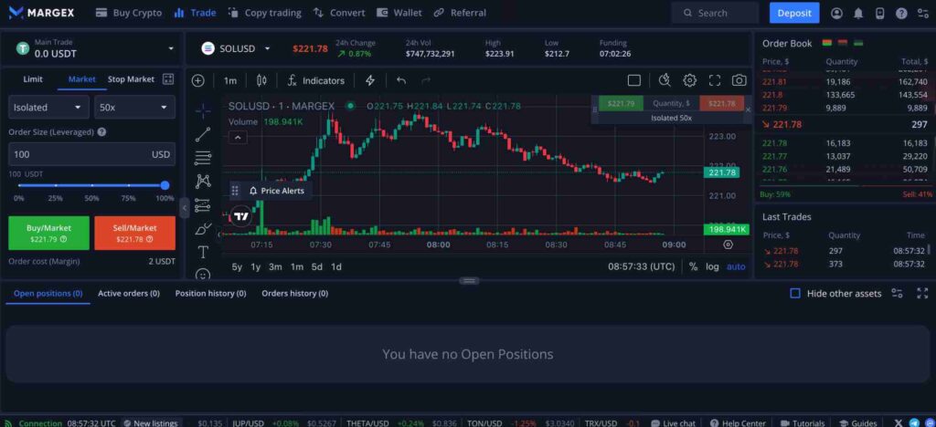The height and width of the screenshot is (427, 936).
Task: Take a chart snapshot with camera icon
Action: click(739, 80)
